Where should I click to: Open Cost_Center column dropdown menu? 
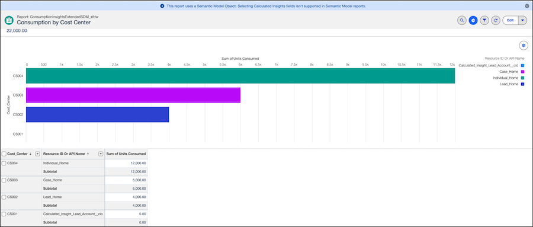click(x=37, y=154)
